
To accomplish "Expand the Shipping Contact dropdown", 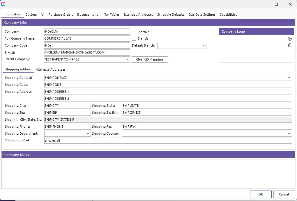I will click(x=289, y=78).
